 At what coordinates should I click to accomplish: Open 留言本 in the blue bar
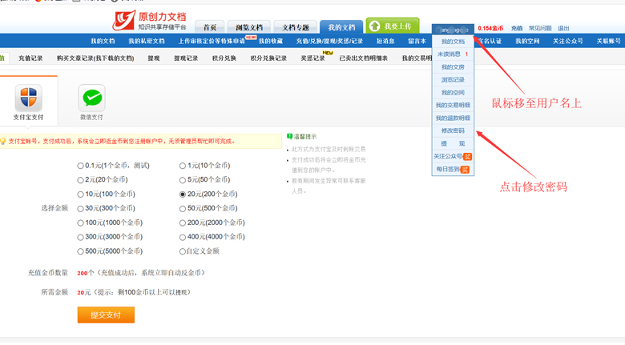coord(417,41)
